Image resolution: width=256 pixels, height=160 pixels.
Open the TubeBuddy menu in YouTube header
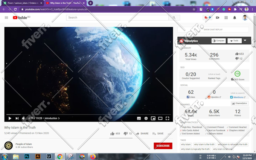(207, 17)
